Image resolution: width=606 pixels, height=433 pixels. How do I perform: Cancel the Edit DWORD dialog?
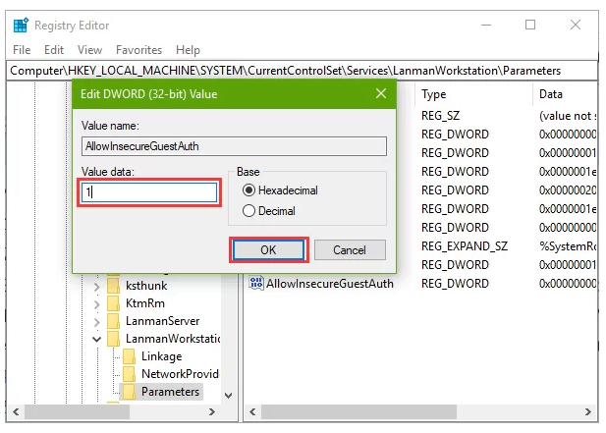click(x=350, y=250)
